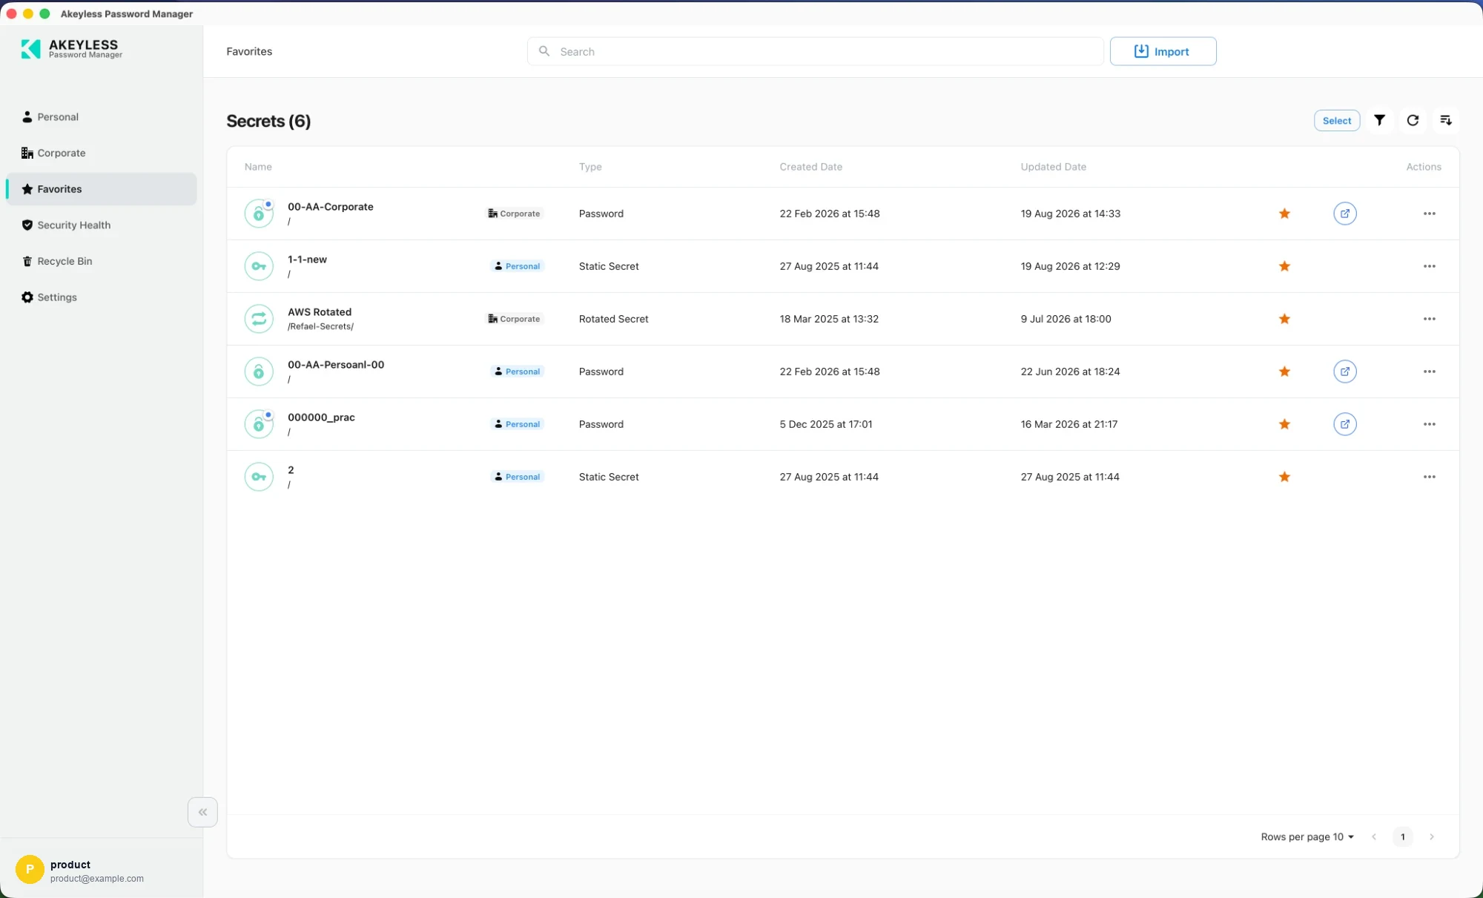
Task: Open the 000000_prac secret name
Action: coord(321,417)
